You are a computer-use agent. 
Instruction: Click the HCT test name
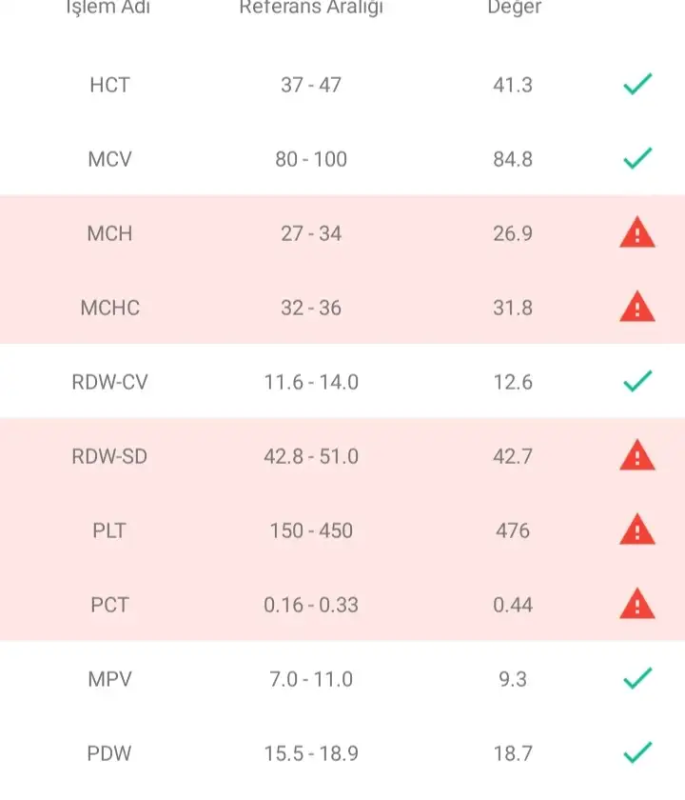[x=109, y=85]
